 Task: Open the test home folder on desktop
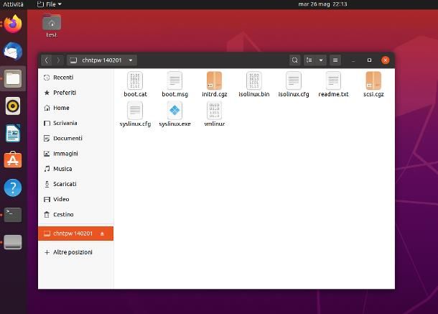coord(52,26)
